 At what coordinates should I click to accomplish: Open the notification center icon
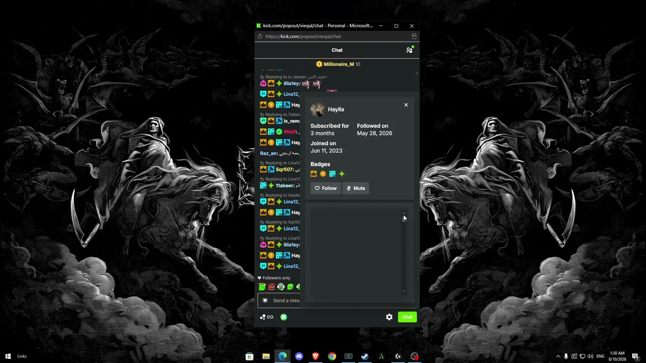coord(635,356)
